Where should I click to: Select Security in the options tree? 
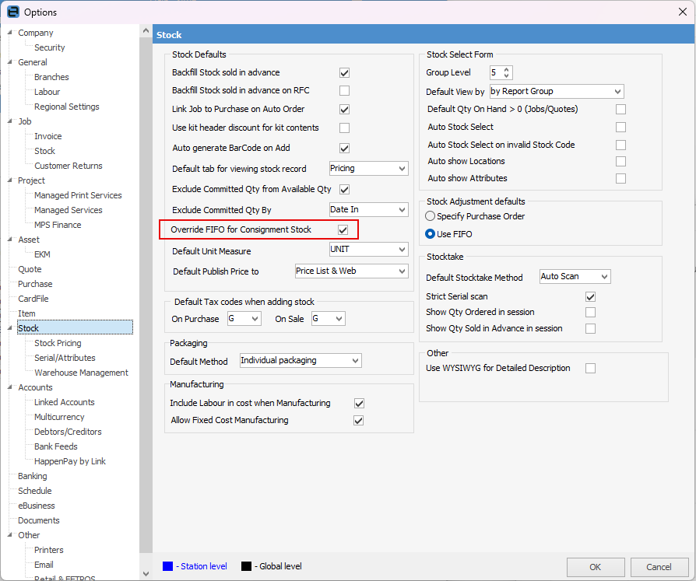tap(50, 47)
